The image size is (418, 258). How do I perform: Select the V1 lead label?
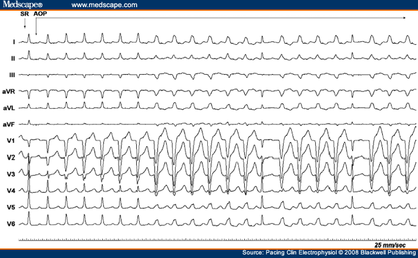[9, 141]
